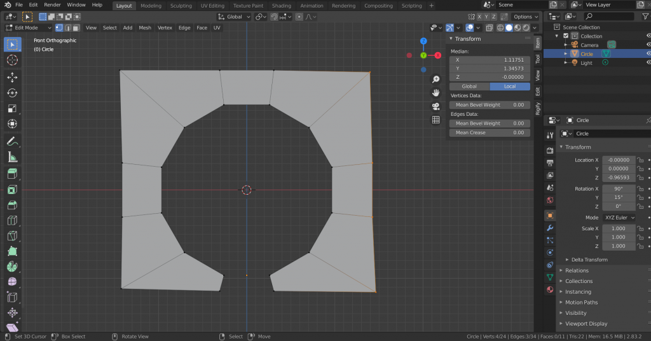The height and width of the screenshot is (341, 651).
Task: Select the Poly Build tool
Action: click(x=12, y=251)
